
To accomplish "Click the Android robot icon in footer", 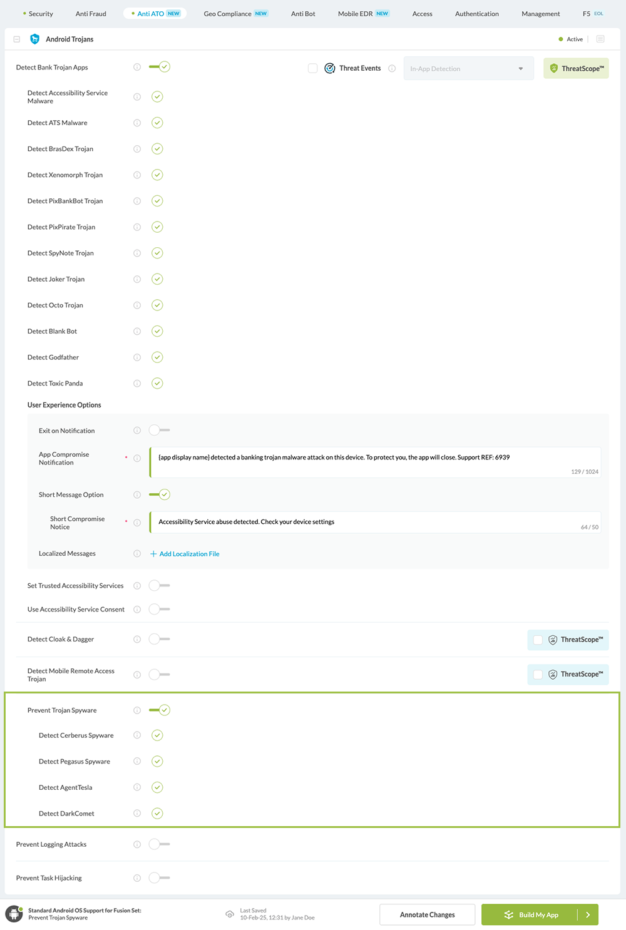I will pyautogui.click(x=14, y=914).
